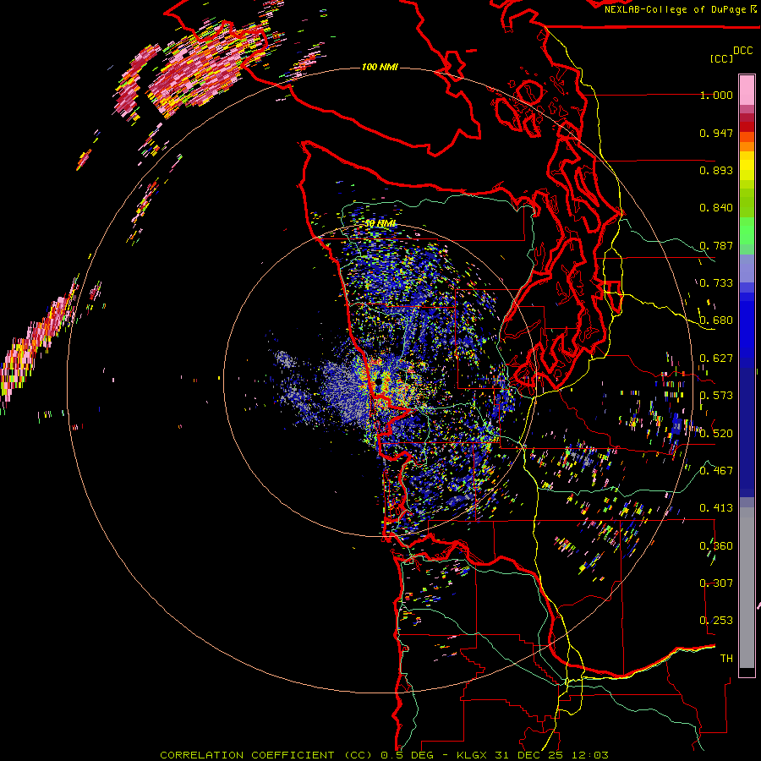Click the 0.627 scale value

click(x=716, y=359)
